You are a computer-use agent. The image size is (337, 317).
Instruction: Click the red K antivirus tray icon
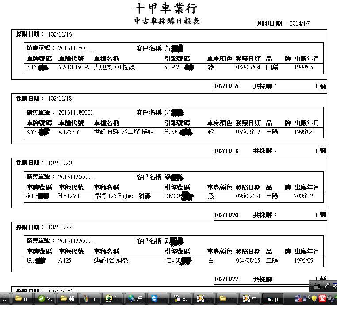click(x=322, y=299)
